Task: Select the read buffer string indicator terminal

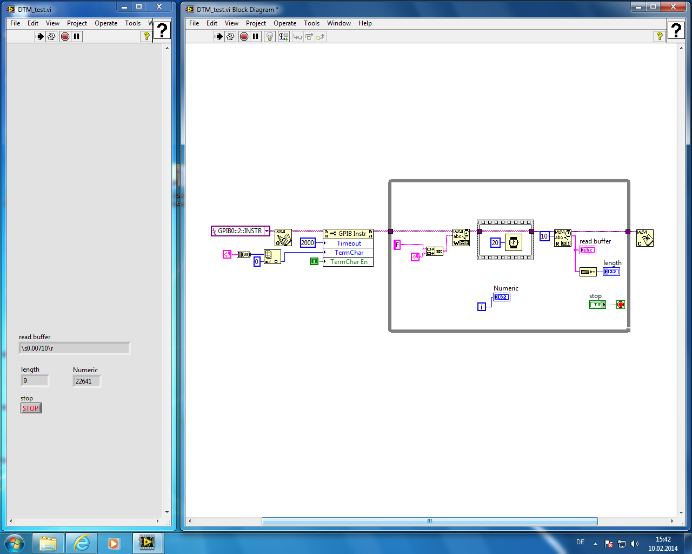Action: [588, 250]
